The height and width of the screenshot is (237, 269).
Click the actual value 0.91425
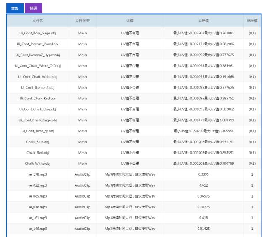coord(203,229)
